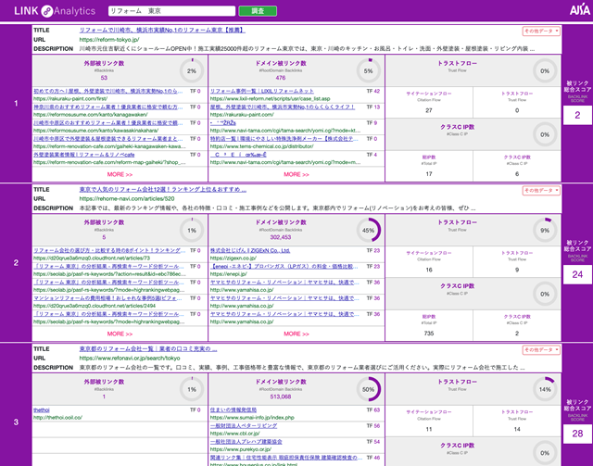The height and width of the screenshot is (466, 593).
Task: Click total IP value 735 in result 2
Action: coord(429,334)
